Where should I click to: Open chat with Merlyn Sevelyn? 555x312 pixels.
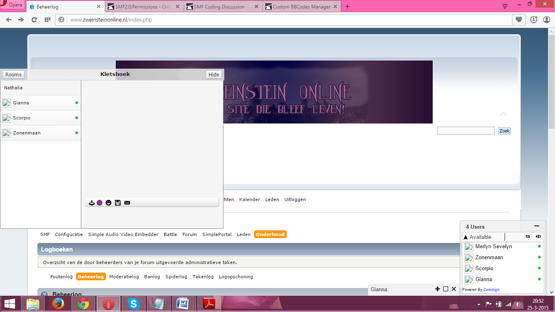(x=503, y=247)
